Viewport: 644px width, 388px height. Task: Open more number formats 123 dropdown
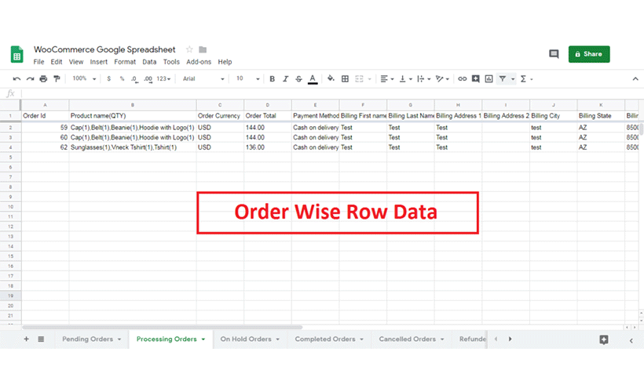click(163, 78)
